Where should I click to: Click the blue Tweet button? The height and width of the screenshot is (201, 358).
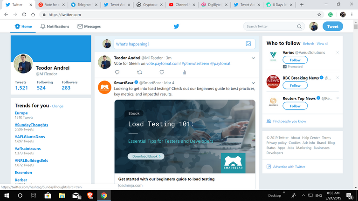(x=333, y=27)
